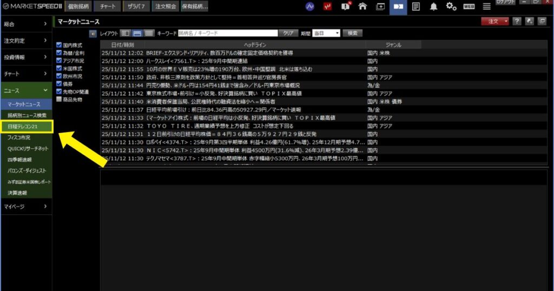
Task: Switch to the 注文照会 tab
Action: coord(166,6)
